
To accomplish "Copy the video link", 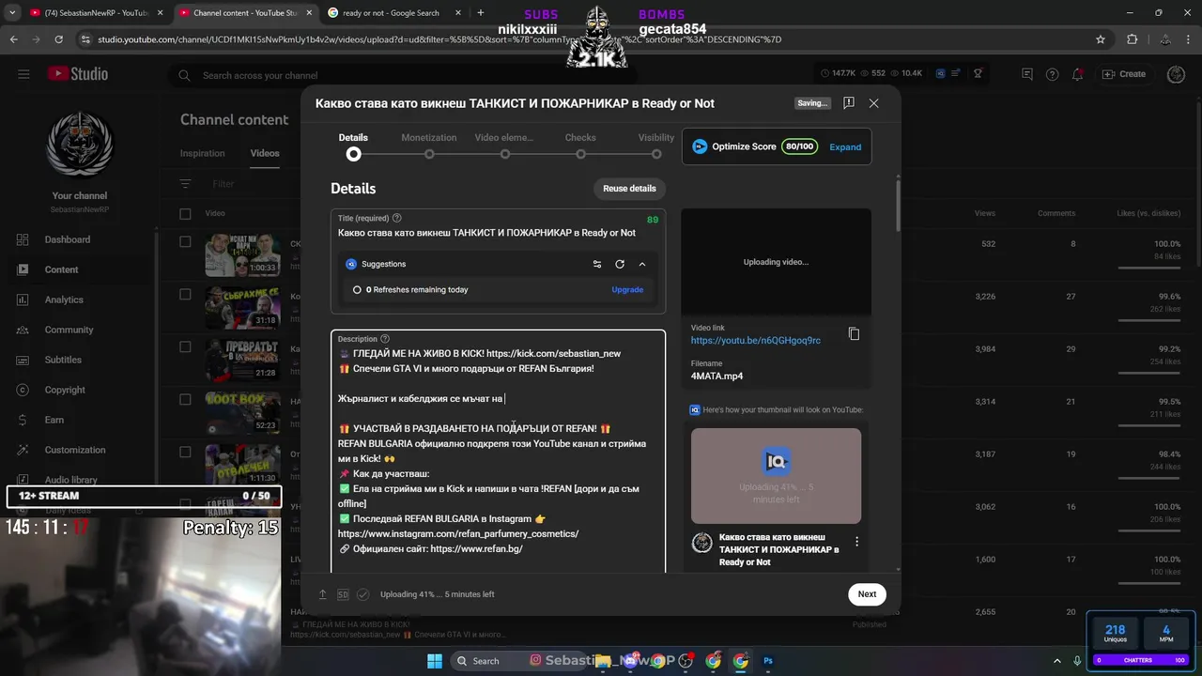I will coord(854,334).
